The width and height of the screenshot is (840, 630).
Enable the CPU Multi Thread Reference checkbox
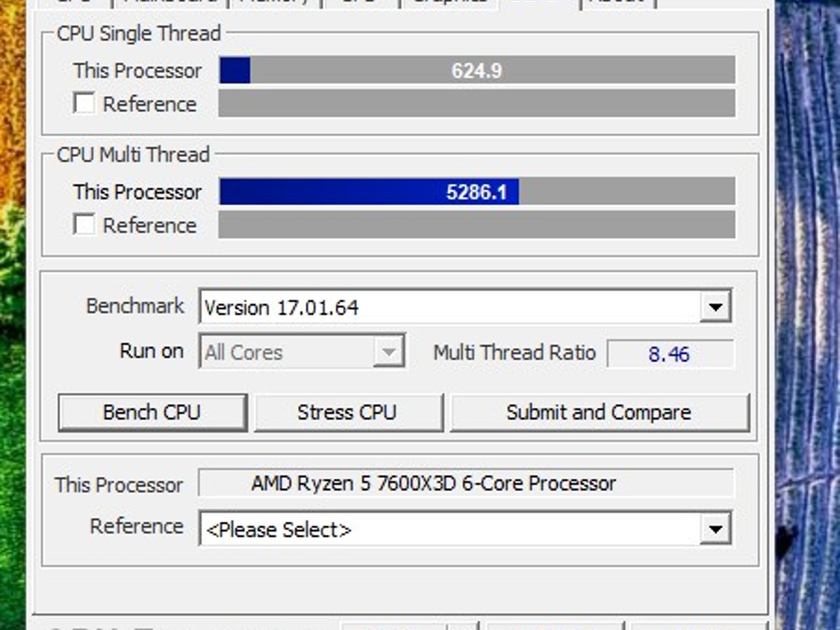click(x=84, y=224)
